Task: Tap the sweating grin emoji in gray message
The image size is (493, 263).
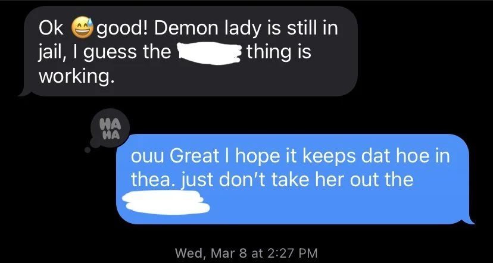Action: [x=83, y=27]
